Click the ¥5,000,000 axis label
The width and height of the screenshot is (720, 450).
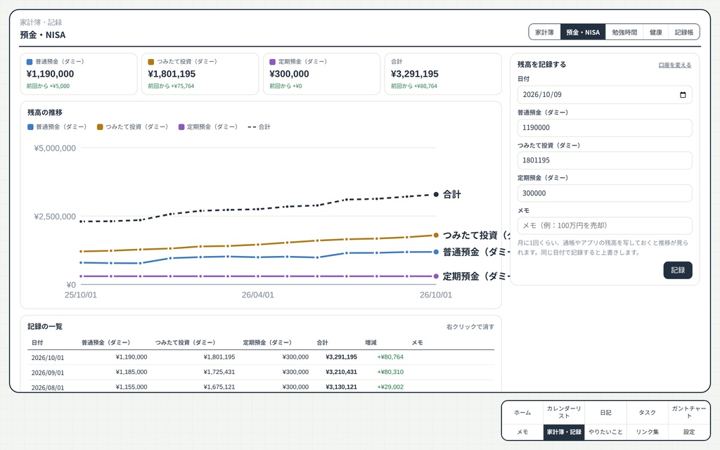click(55, 148)
